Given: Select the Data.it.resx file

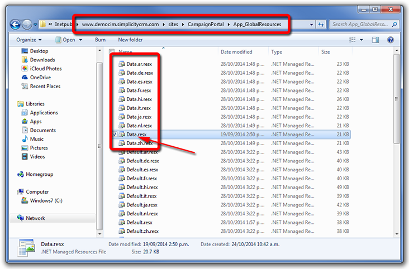Looking at the screenshot, I should tap(138, 108).
